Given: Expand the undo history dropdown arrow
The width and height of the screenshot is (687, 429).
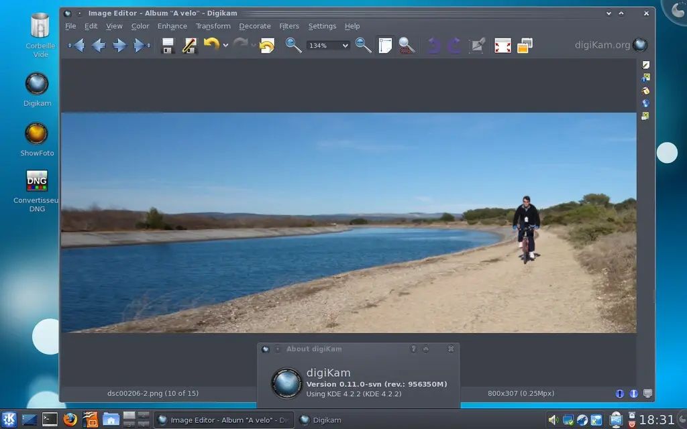Looking at the screenshot, I should click(x=226, y=46).
